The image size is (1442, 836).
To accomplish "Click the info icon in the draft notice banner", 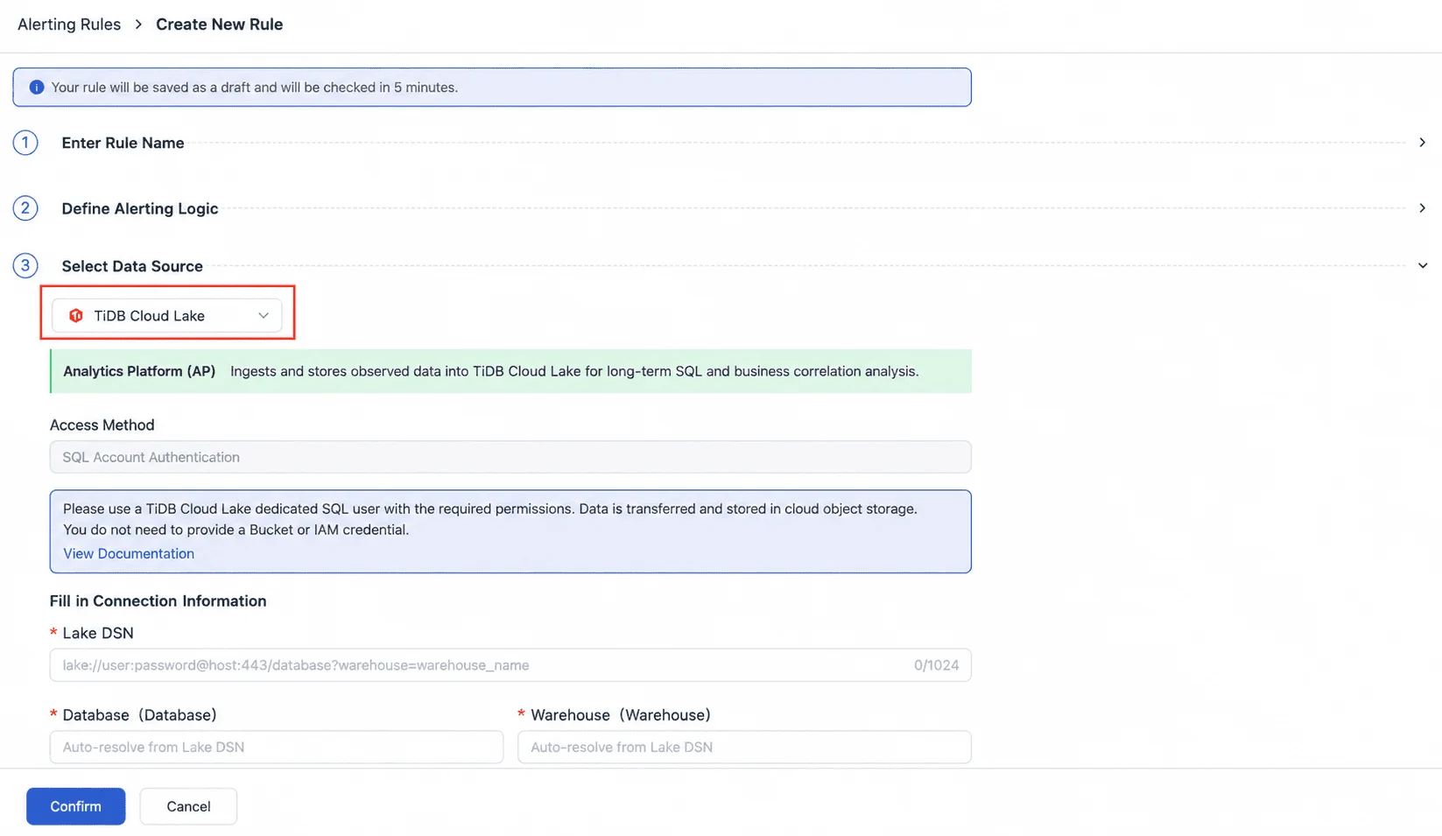I will pyautogui.click(x=37, y=88).
